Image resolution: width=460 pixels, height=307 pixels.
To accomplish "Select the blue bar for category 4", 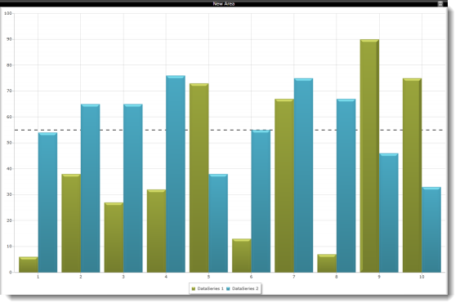I will click(x=176, y=174).
